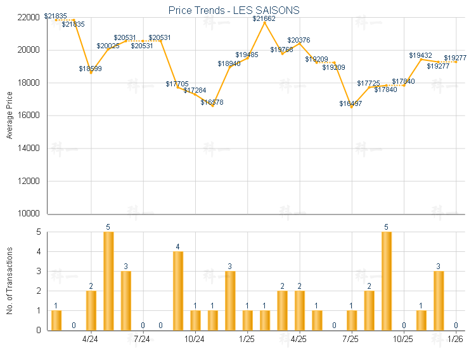Click the 3-transaction bar left of 1/26
469x349 pixels.
click(439, 301)
